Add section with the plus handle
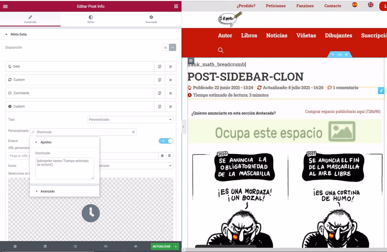The height and width of the screenshot is (252, 387). [333, 55]
